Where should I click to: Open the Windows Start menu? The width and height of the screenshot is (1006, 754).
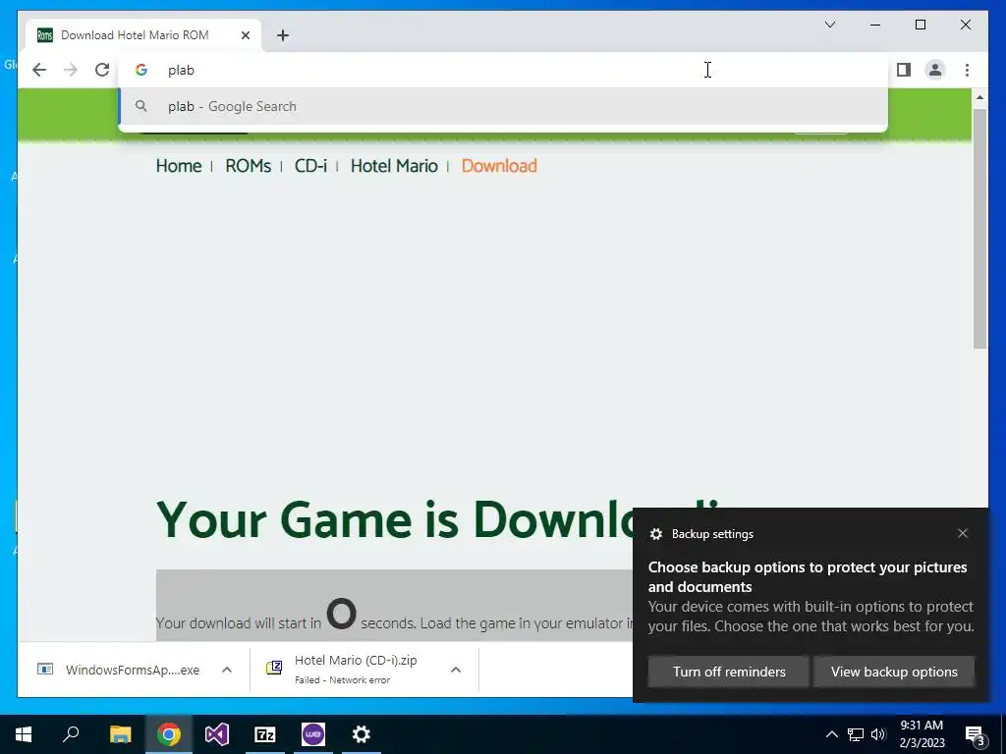tap(24, 734)
